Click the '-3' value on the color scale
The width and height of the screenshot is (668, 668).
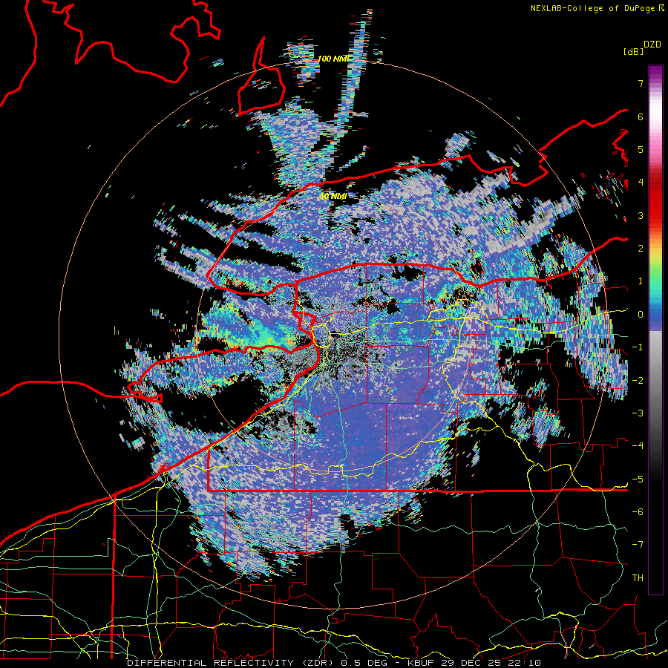638,413
